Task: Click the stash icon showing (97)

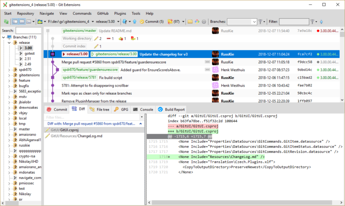Action: pos(176,22)
